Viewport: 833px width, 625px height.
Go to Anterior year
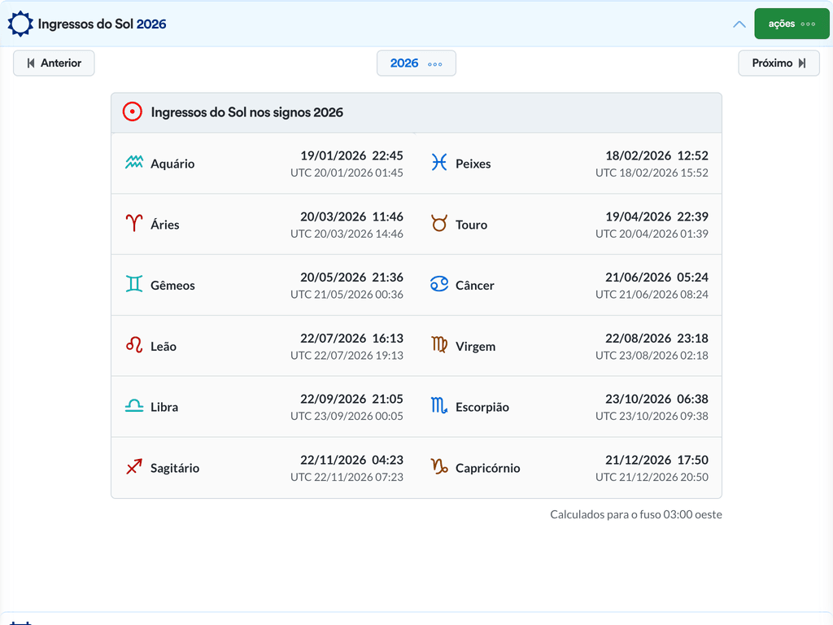(54, 63)
